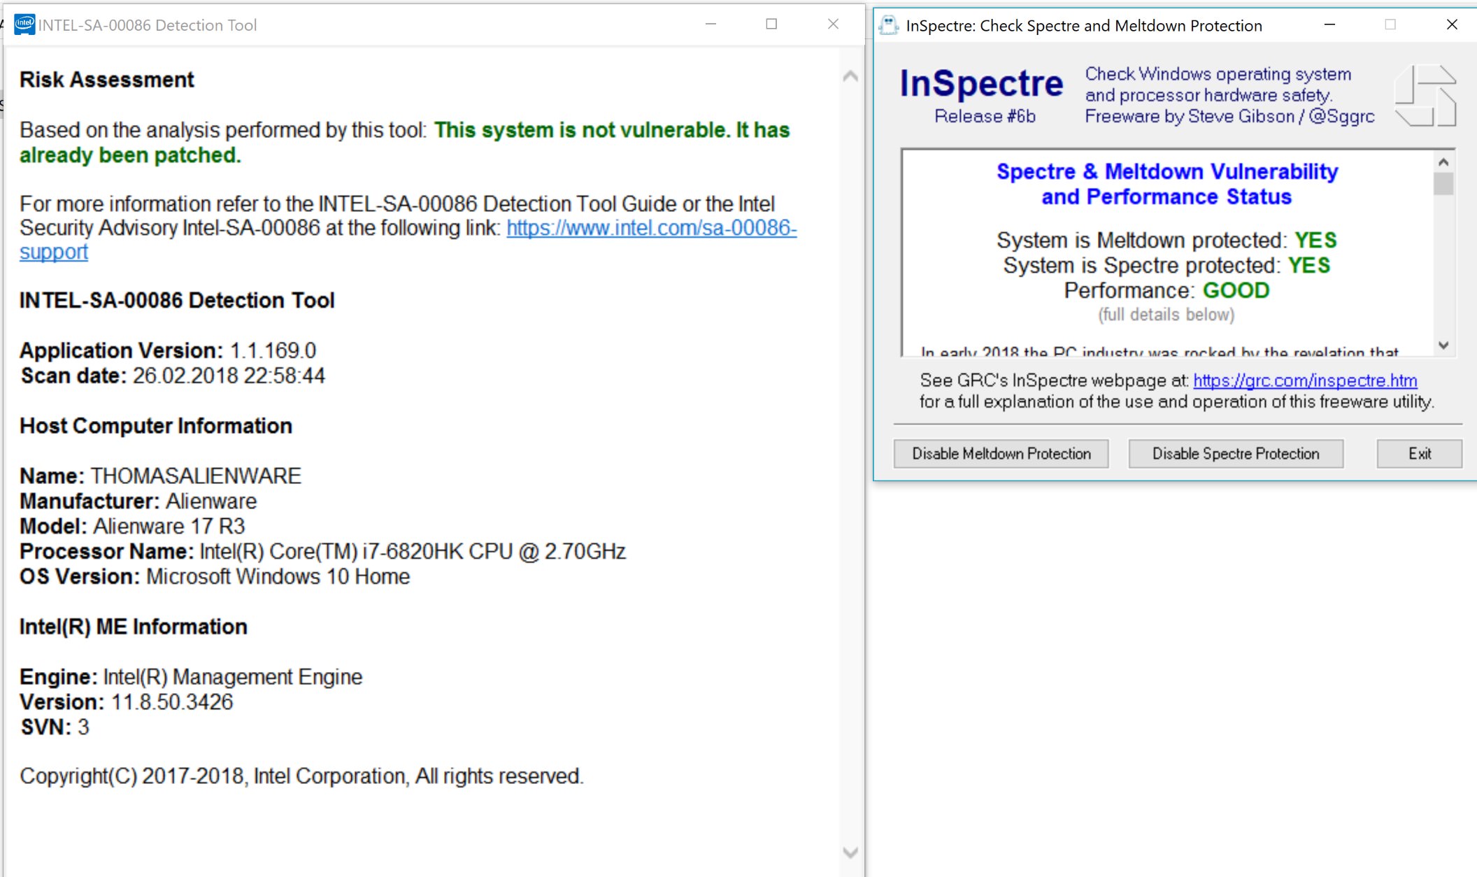Close the InSpectre window
Image resolution: width=1477 pixels, height=877 pixels.
(1452, 24)
